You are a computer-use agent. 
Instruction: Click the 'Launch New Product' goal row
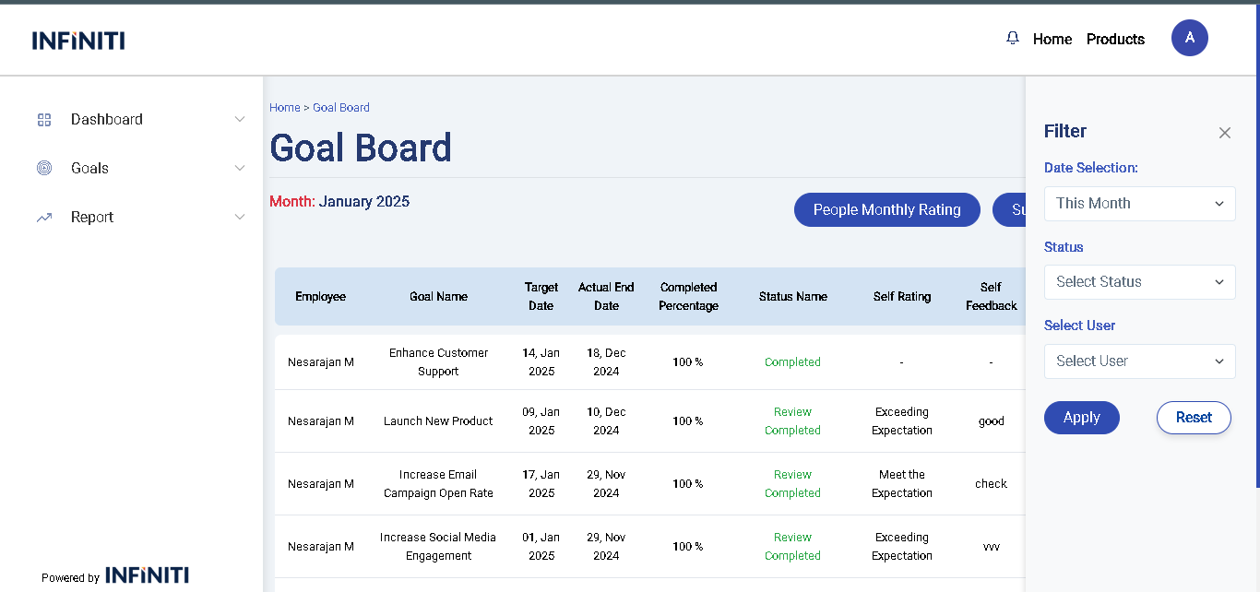pyautogui.click(x=438, y=421)
